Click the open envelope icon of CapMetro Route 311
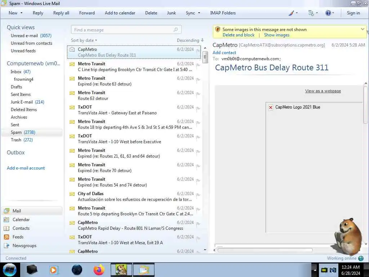This screenshot has height=277, width=369. pos(72,49)
